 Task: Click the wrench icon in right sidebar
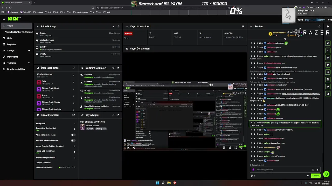(x=328, y=87)
